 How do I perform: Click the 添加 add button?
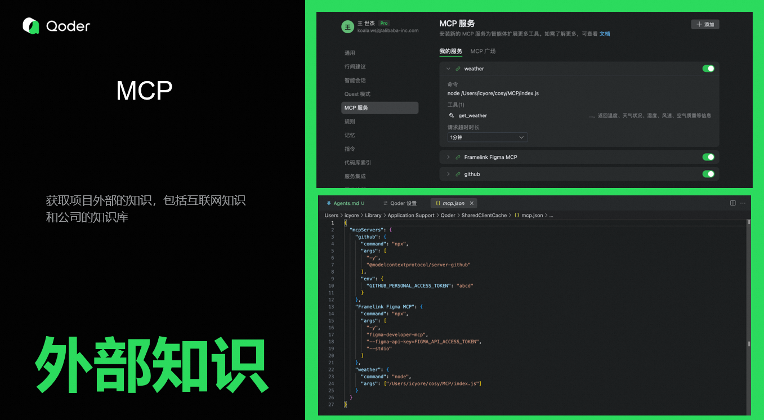pos(705,24)
